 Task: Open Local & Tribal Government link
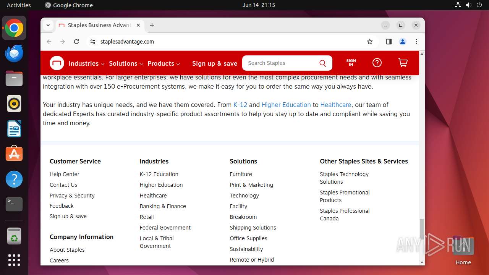coord(157,242)
